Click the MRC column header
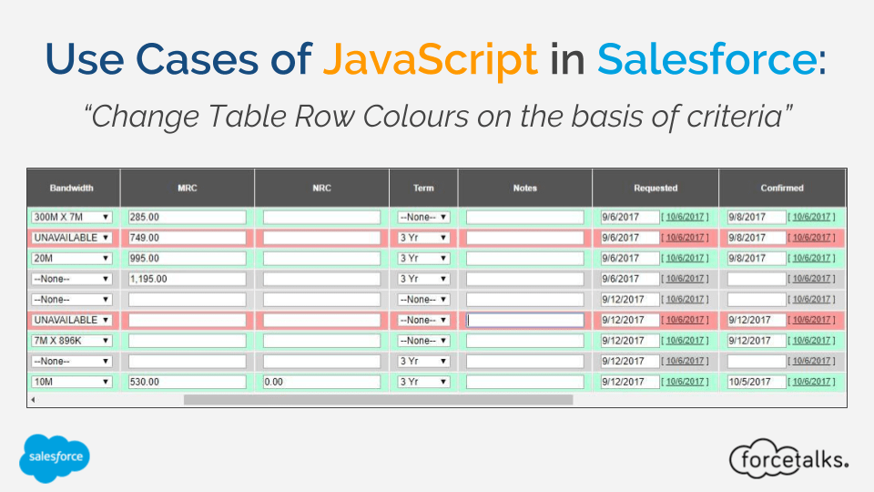This screenshot has width=874, height=492. click(x=188, y=188)
